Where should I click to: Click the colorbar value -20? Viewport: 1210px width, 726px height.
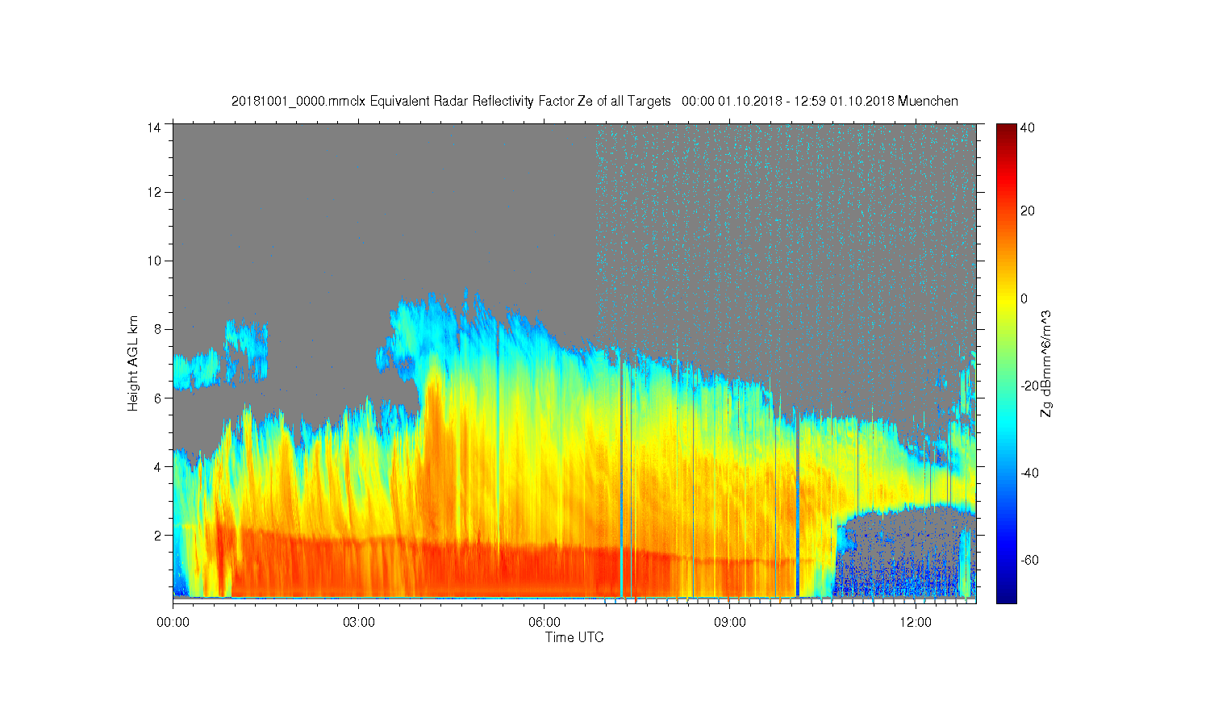coord(1029,386)
